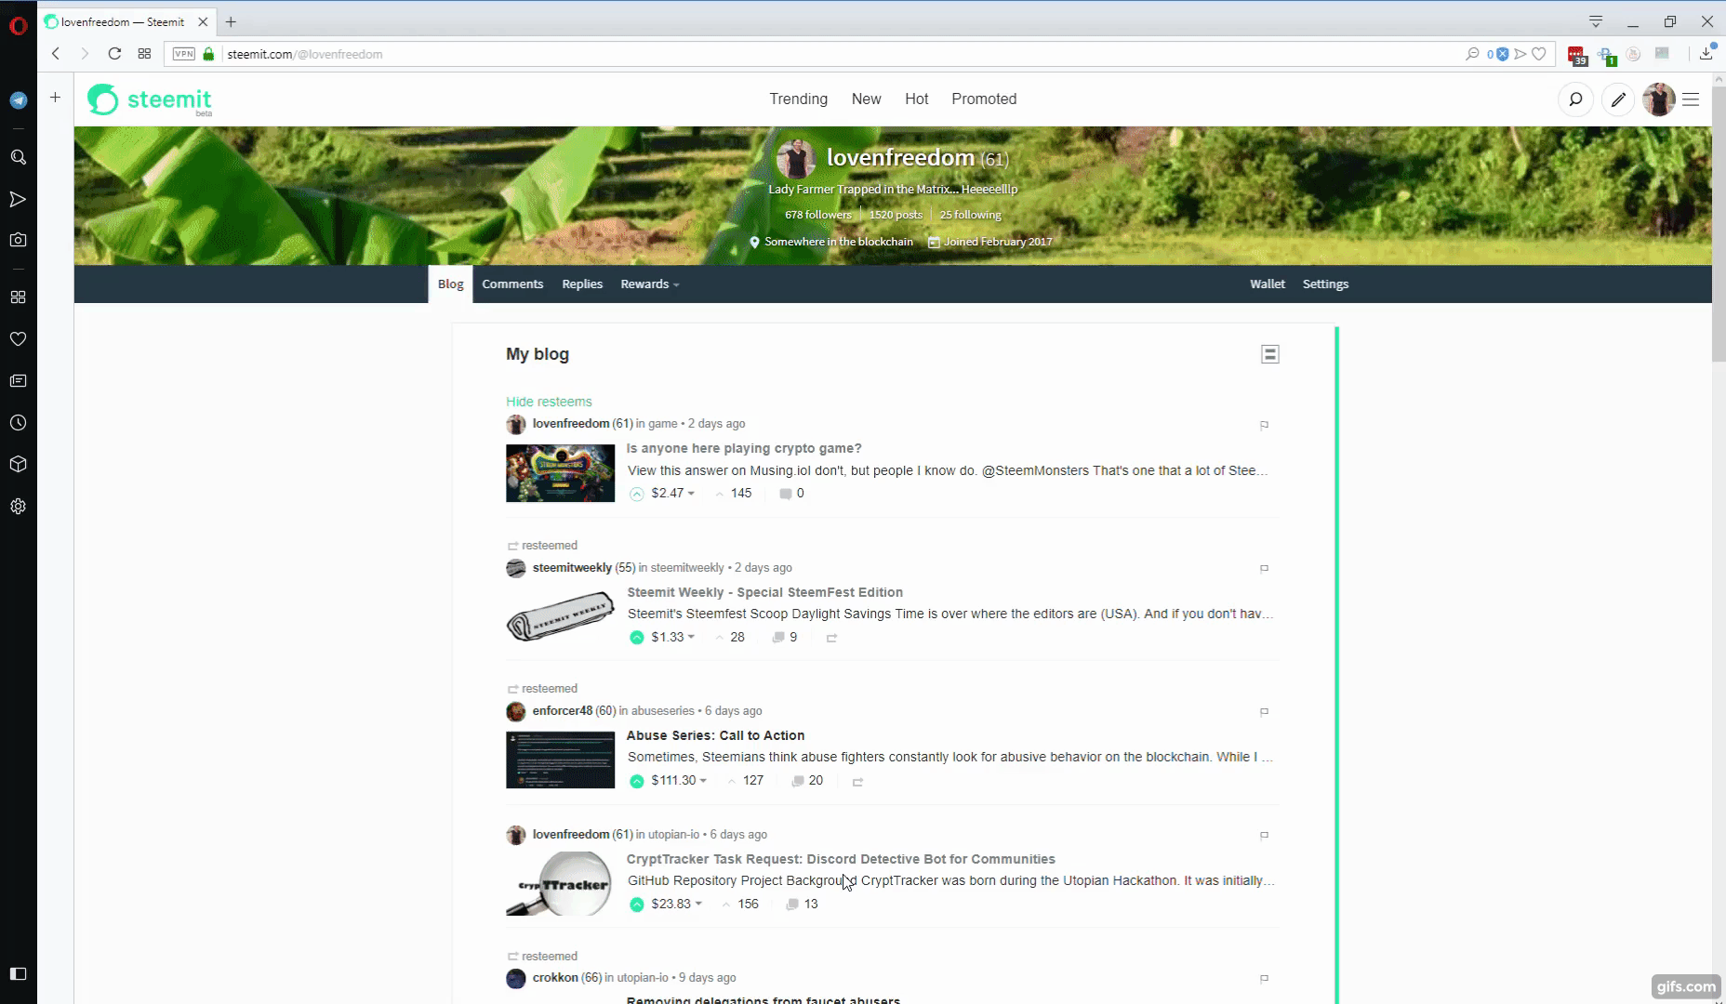Viewport: 1726px width, 1004px height.
Task: Bookmark page with heart in address bar
Action: tap(1539, 54)
